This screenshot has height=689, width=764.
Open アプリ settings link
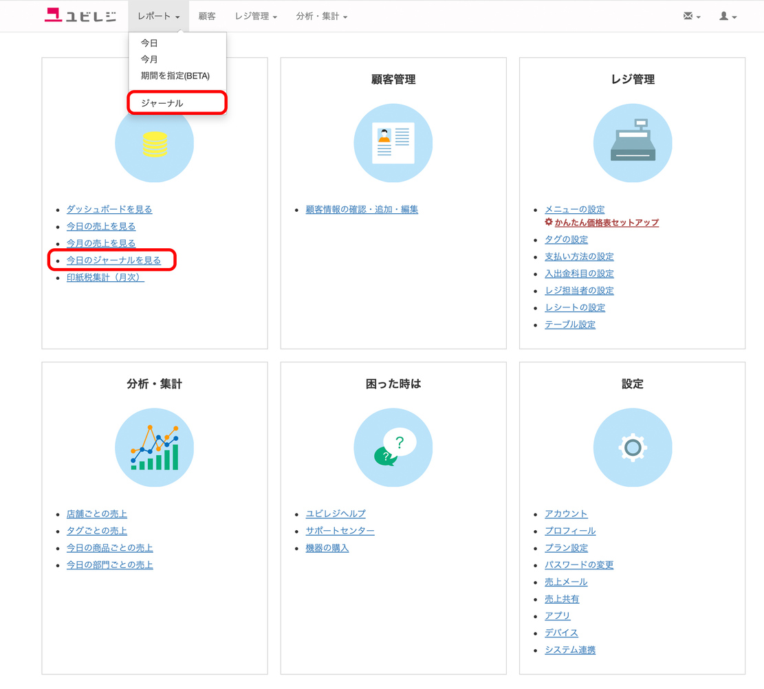point(558,615)
